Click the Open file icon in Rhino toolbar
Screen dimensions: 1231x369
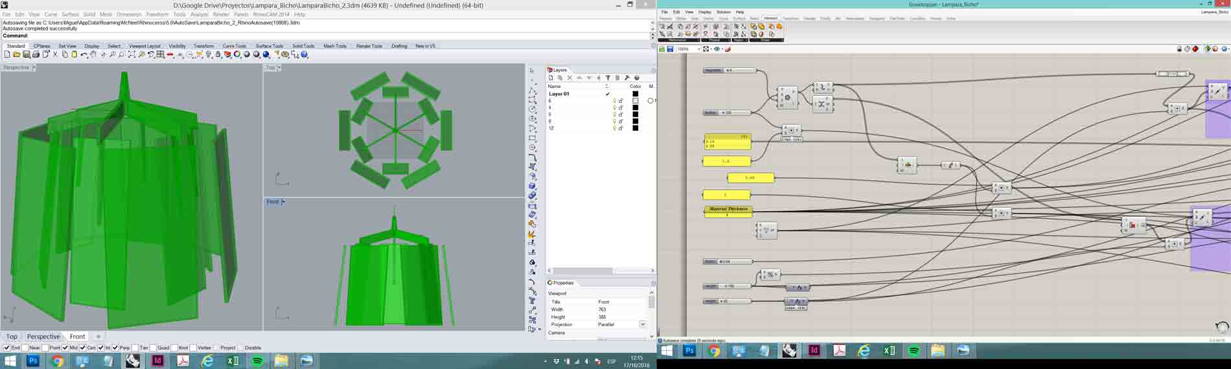pyautogui.click(x=17, y=55)
